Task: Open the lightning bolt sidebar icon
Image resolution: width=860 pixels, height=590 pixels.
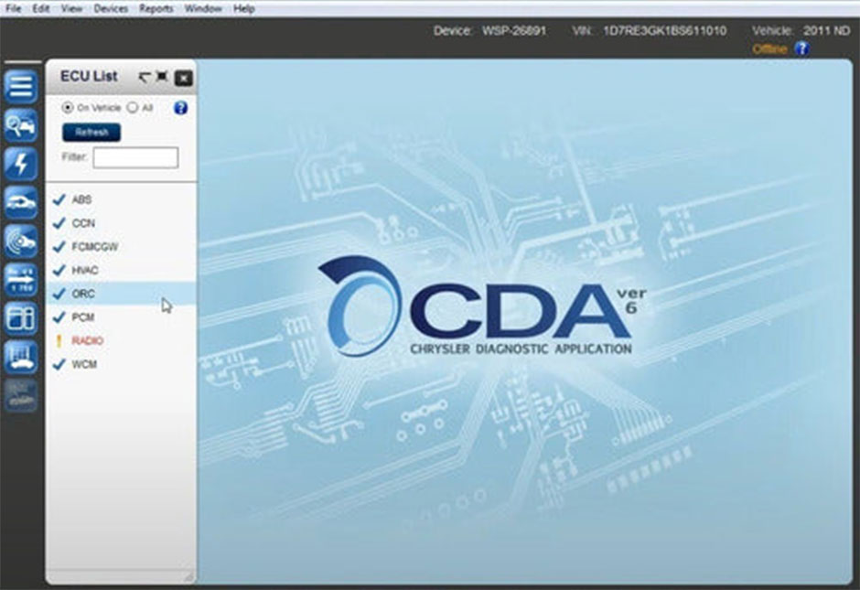Action: [x=21, y=164]
